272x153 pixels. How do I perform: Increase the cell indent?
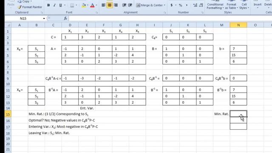130,5
